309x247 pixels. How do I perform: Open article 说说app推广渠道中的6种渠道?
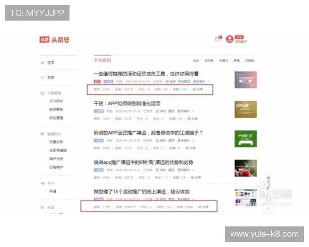(x=143, y=162)
